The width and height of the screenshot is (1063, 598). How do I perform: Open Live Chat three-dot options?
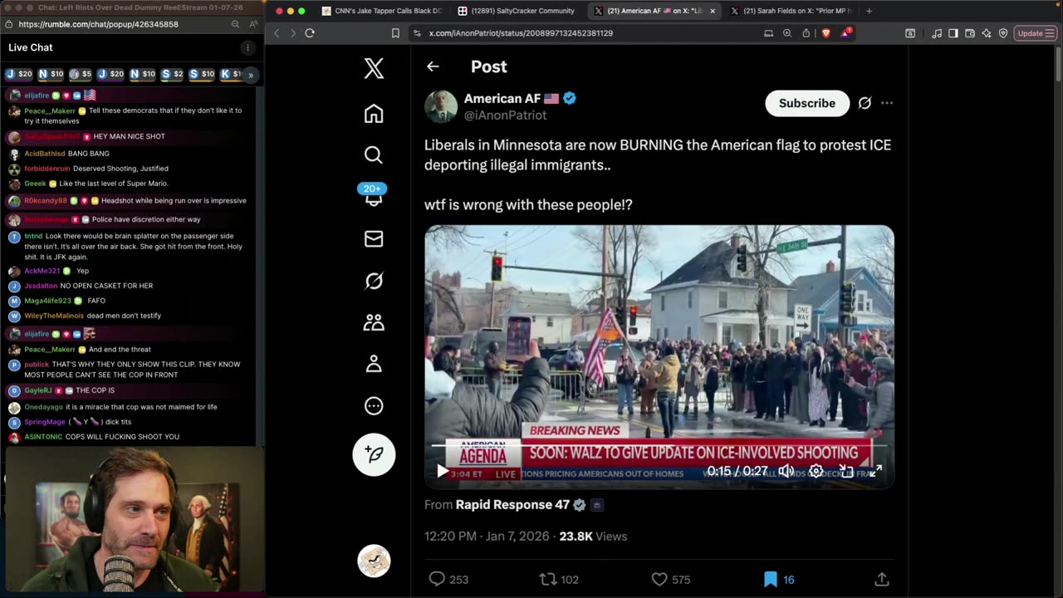pyautogui.click(x=247, y=48)
